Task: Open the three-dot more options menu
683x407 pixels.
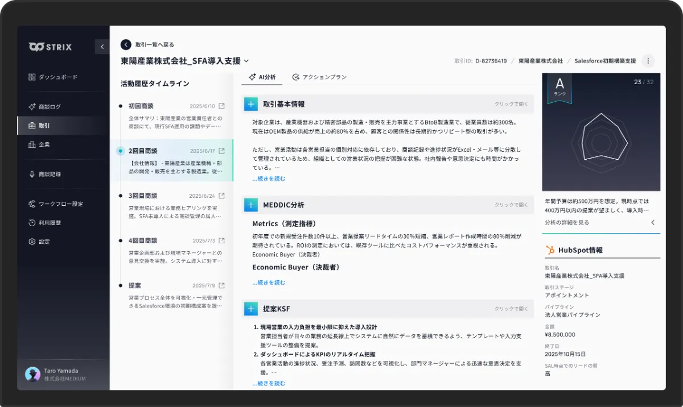Action: coord(648,61)
